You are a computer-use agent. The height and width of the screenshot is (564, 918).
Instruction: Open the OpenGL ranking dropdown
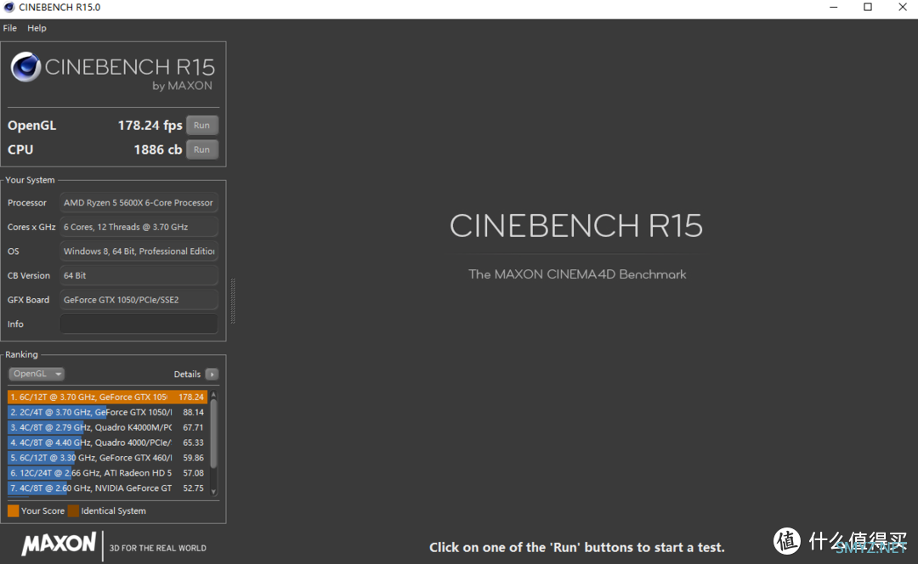[x=37, y=374]
